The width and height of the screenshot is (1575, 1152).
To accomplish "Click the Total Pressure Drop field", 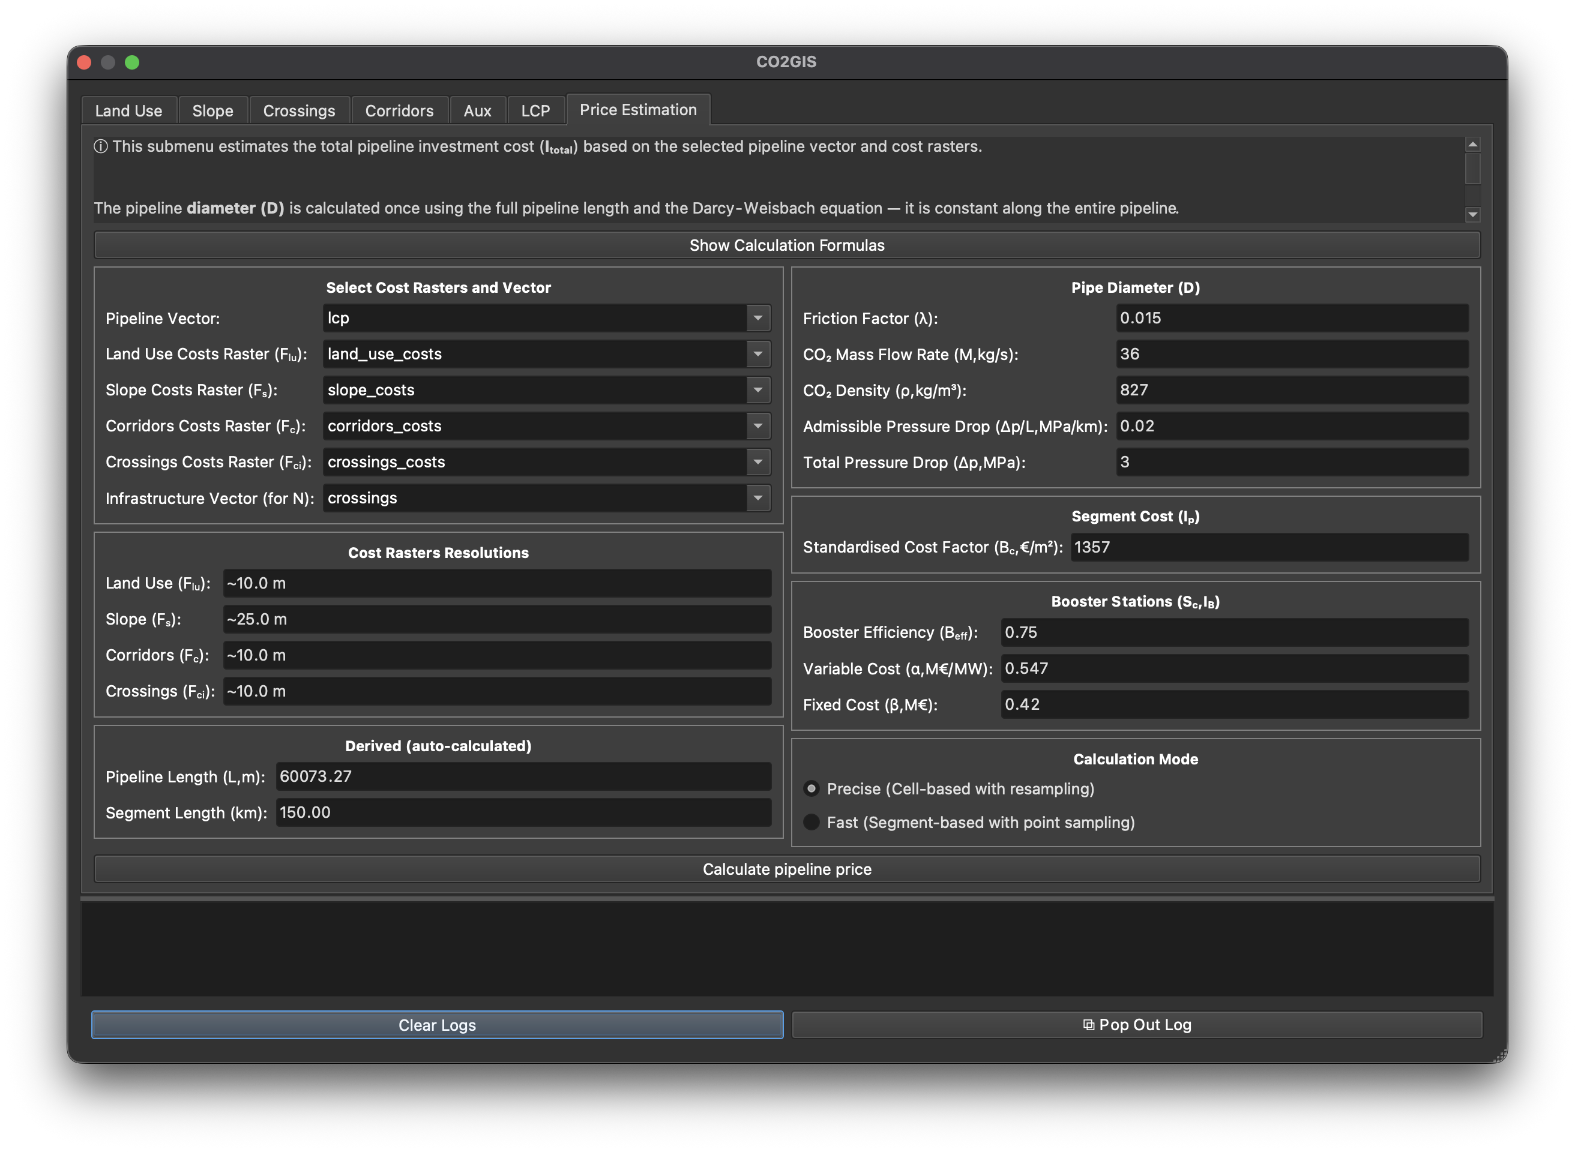I will (x=1292, y=461).
